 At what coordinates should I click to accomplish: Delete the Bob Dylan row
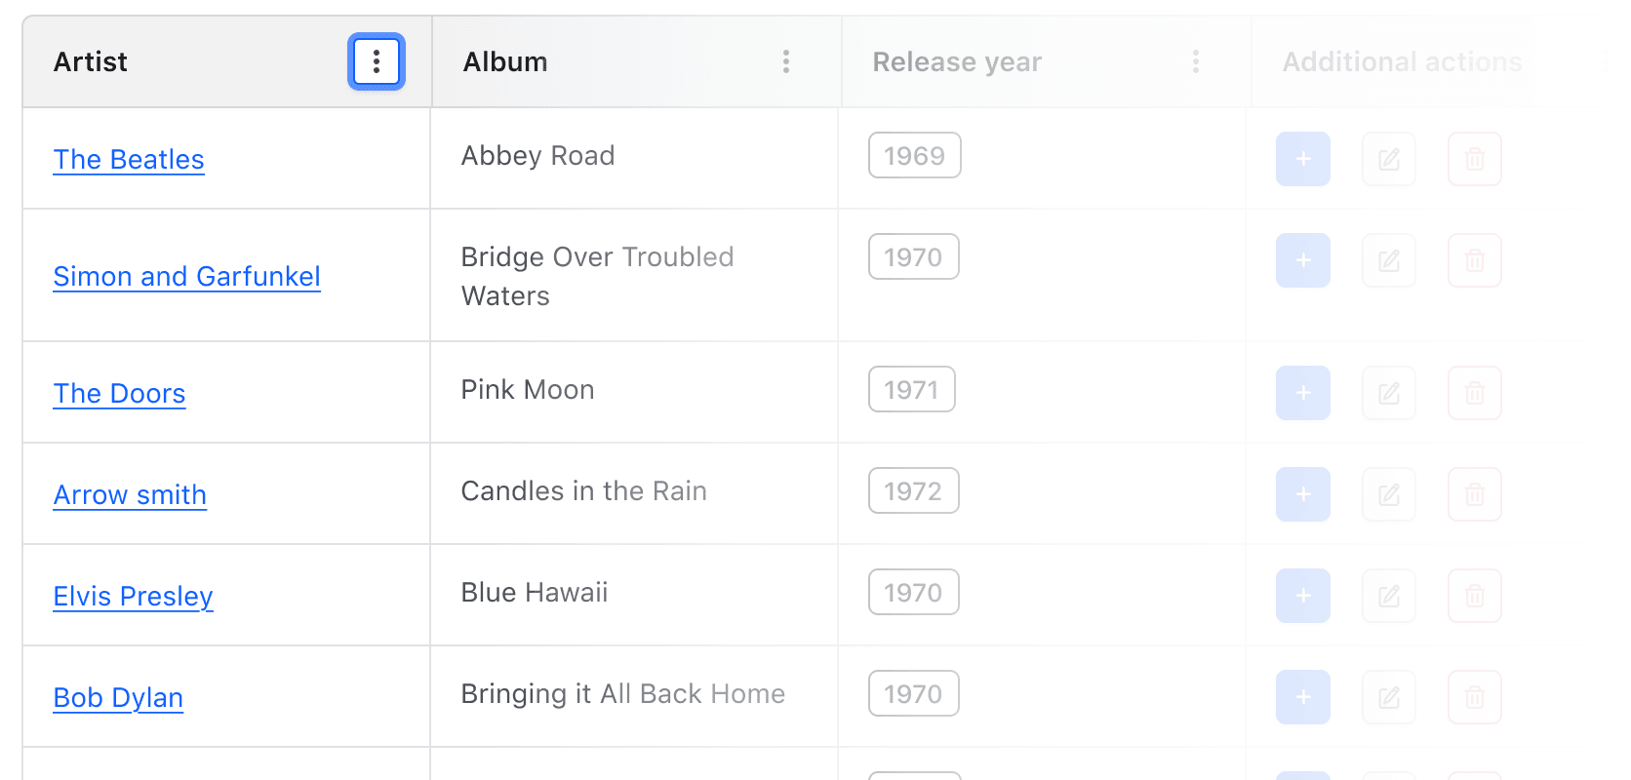[1474, 697]
